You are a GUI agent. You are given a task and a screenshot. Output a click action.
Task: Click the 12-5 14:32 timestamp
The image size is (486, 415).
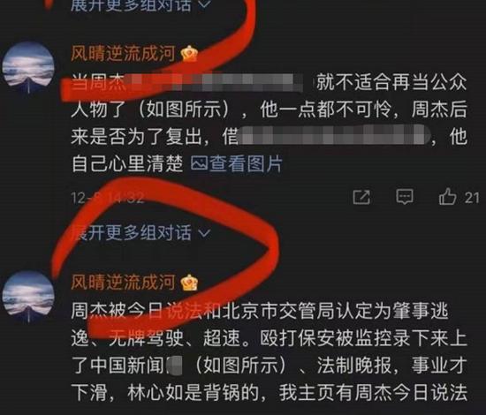pyautogui.click(x=108, y=198)
